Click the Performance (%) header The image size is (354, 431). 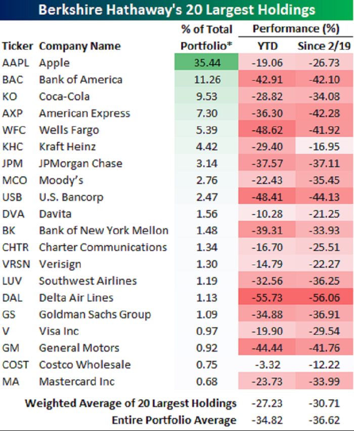click(x=296, y=28)
